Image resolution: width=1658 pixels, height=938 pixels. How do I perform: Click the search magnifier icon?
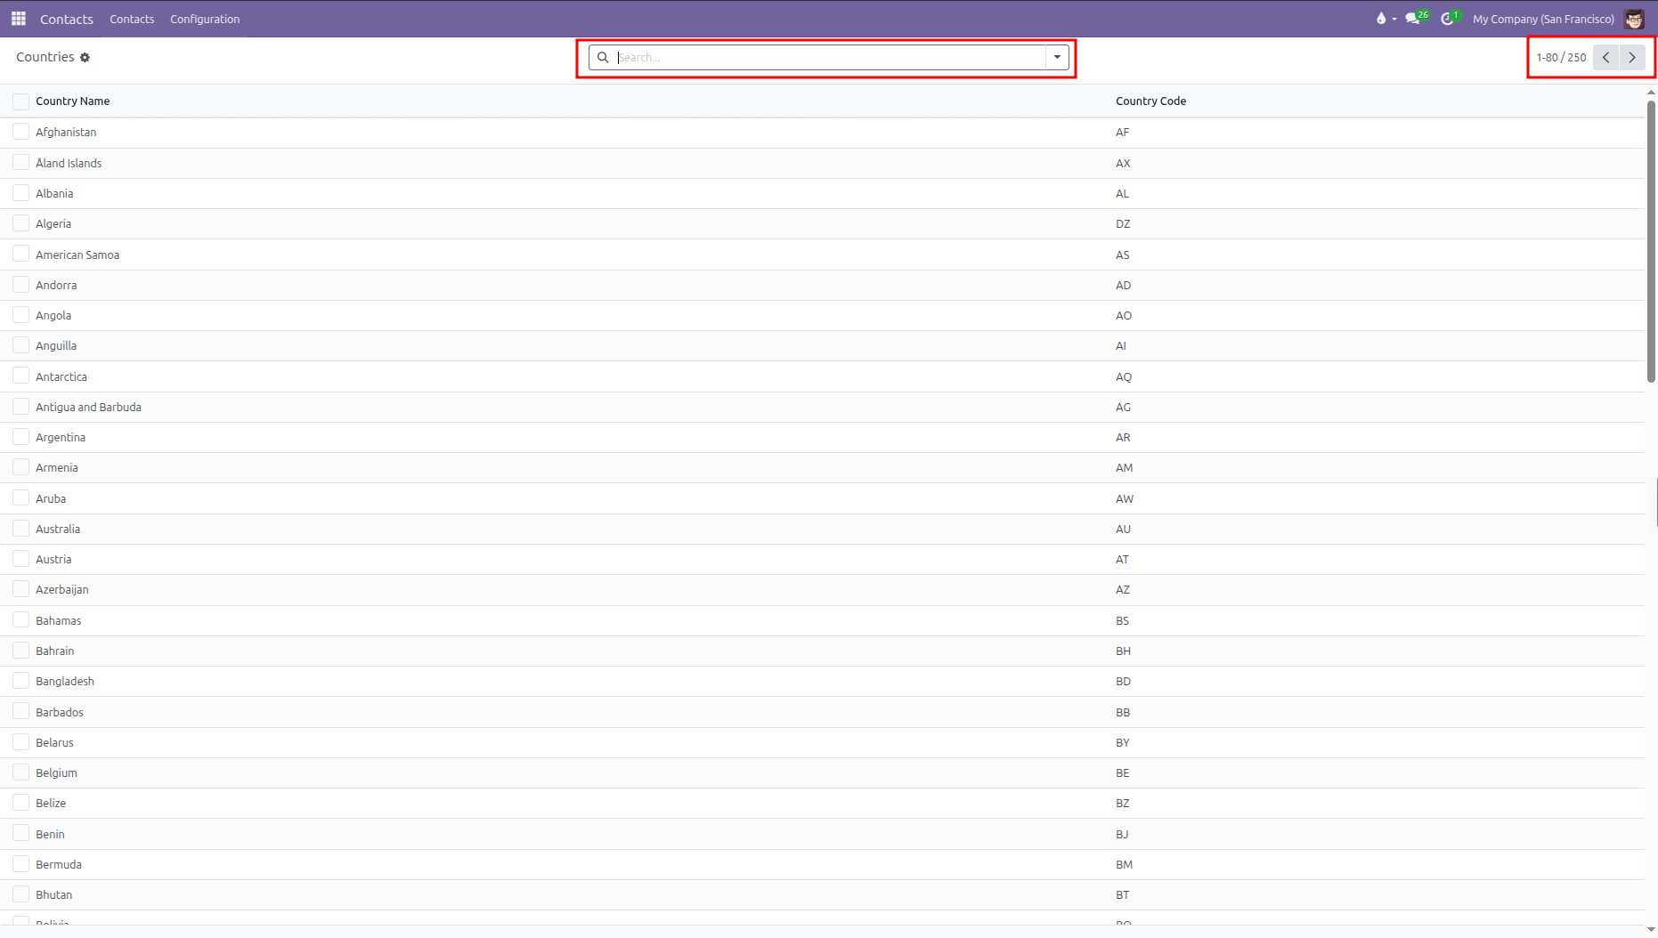[603, 58]
